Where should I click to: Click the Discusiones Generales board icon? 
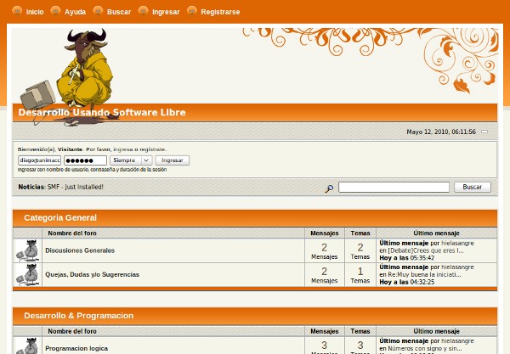pos(28,250)
